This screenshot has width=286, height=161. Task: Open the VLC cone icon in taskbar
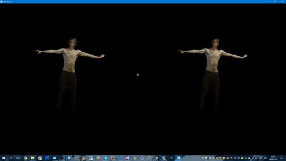pyautogui.click(x=84, y=158)
